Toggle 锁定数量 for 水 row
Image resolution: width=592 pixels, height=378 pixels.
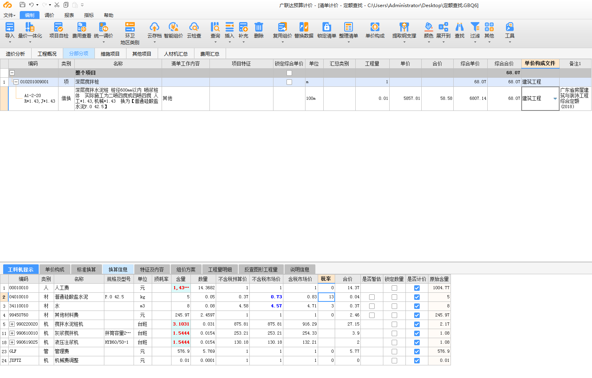click(394, 306)
